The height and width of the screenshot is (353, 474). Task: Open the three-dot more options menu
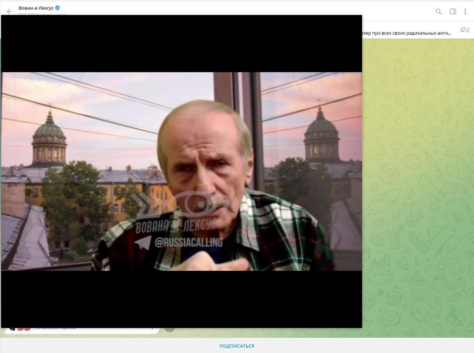(465, 11)
